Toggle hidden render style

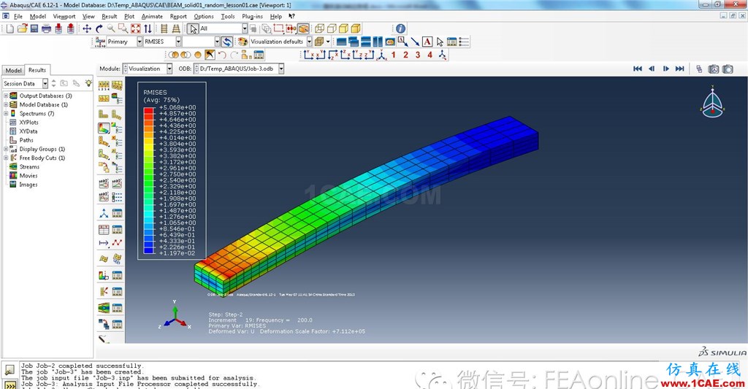pos(332,29)
